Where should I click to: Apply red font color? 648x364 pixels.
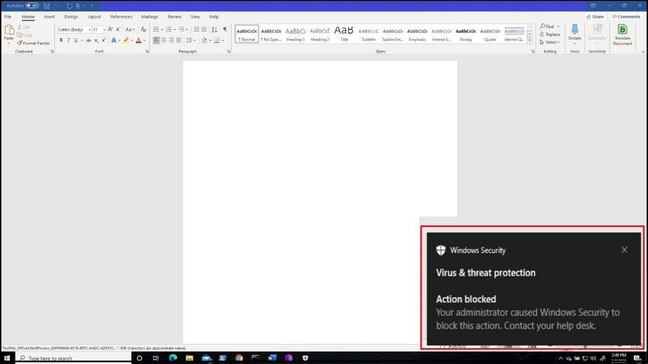(x=138, y=40)
